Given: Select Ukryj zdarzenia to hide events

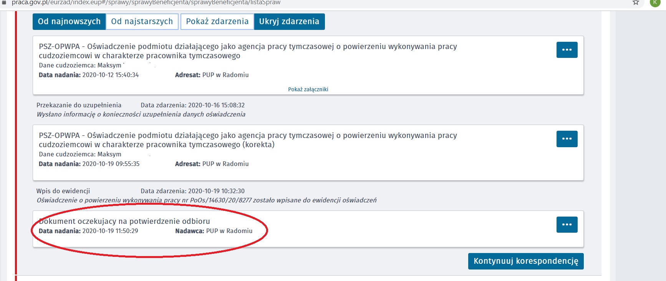Looking at the screenshot, I should click(x=289, y=21).
